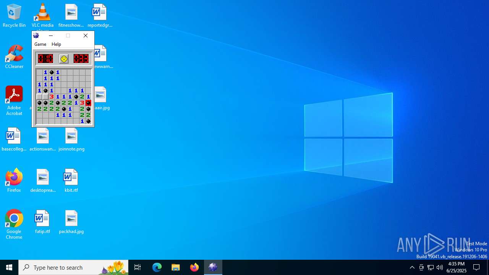
Task: Open the Windows Start menu
Action: pos(9,267)
